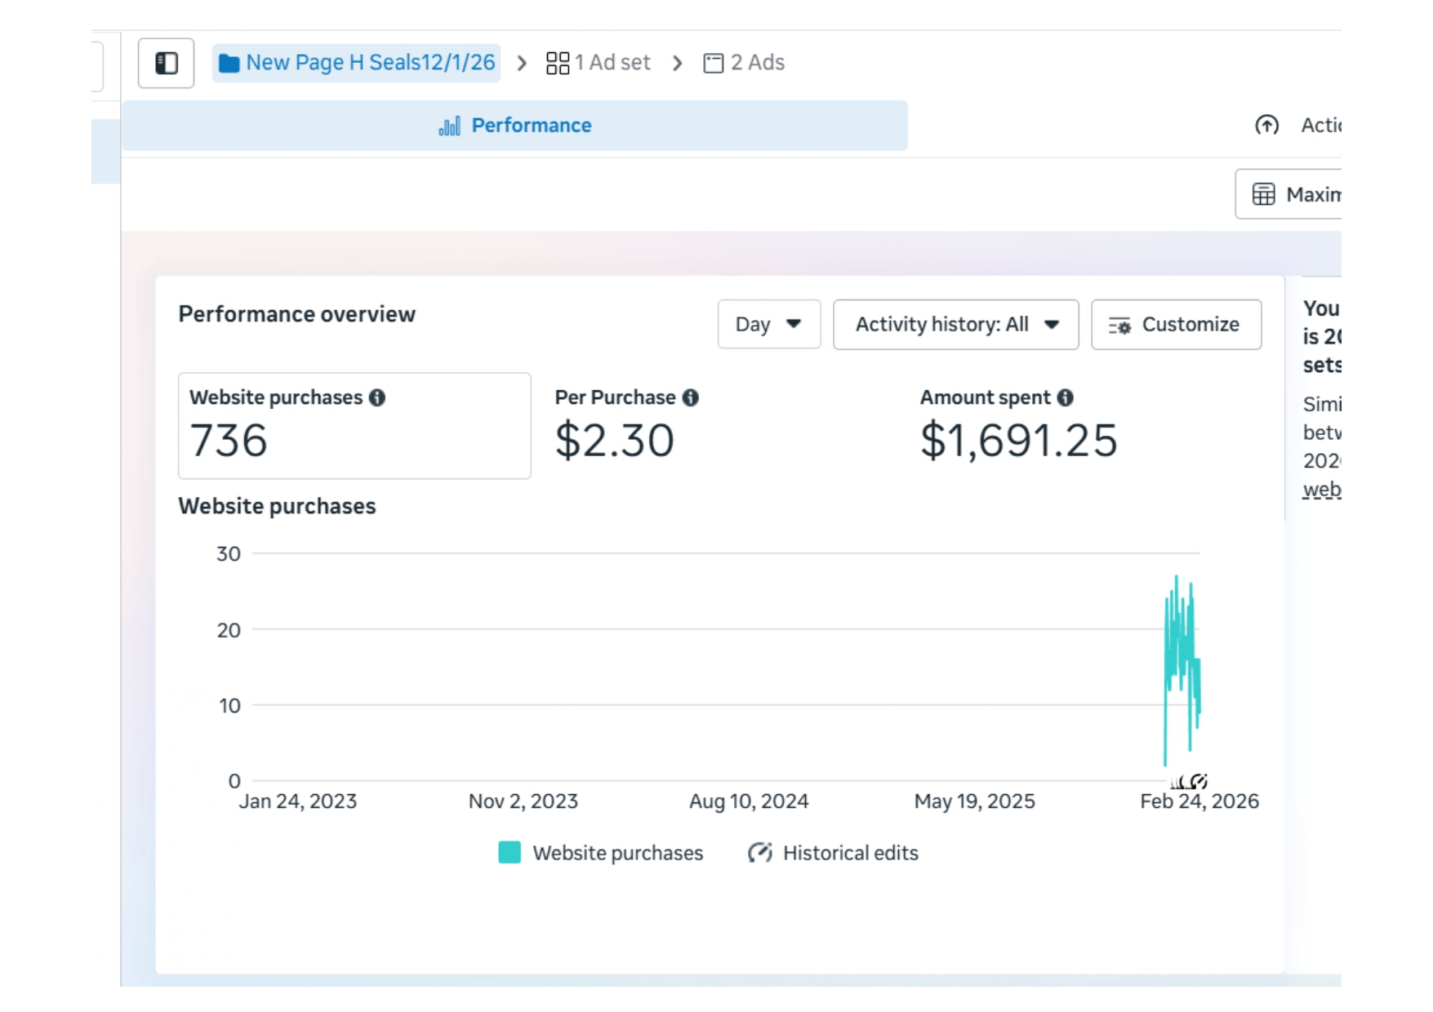This screenshot has height=1012, width=1433.
Task: Click breadcrumb chevron before 2 Ads
Action: [x=678, y=63]
